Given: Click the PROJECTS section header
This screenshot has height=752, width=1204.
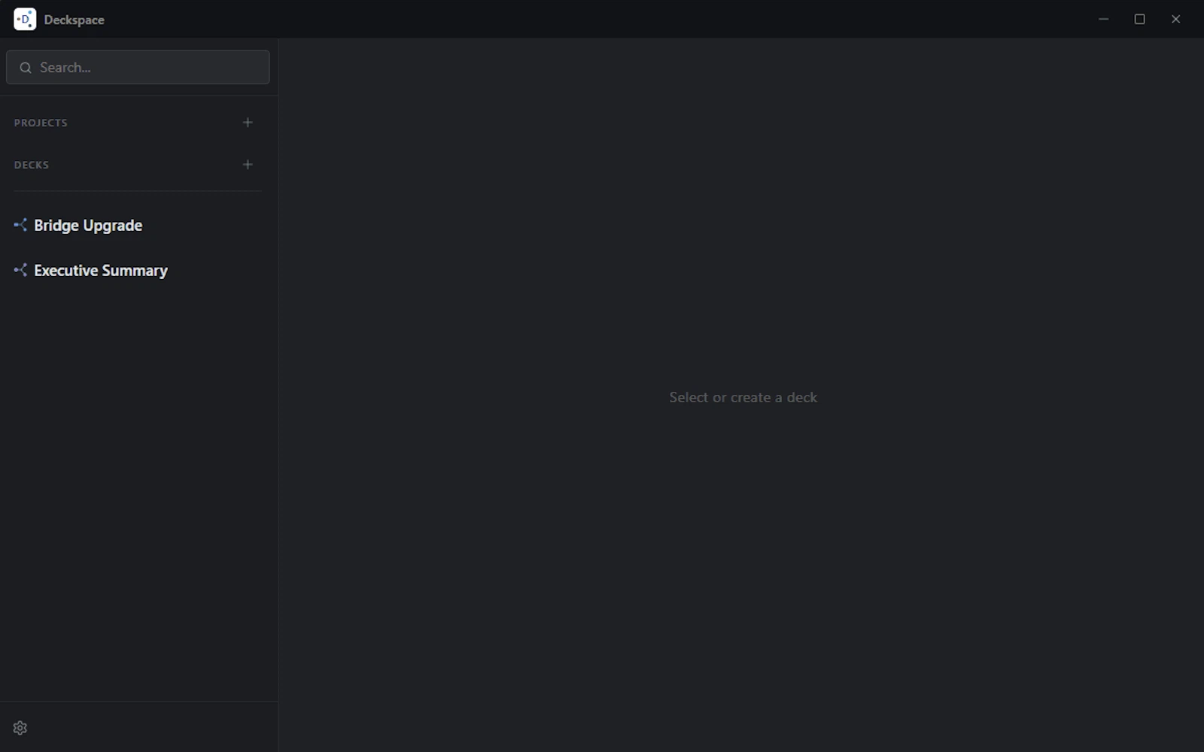Looking at the screenshot, I should coord(41,123).
